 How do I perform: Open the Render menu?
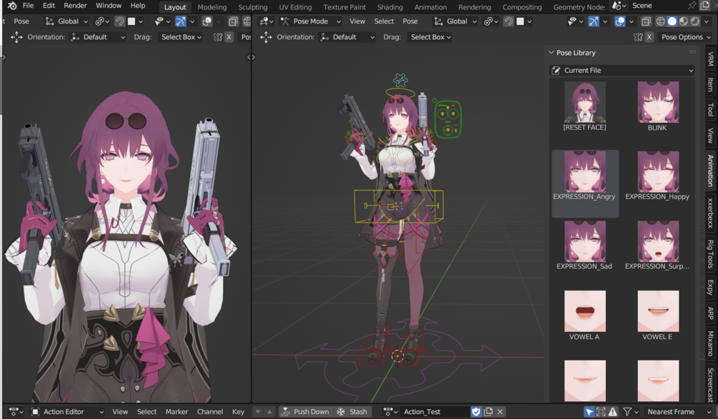coord(75,6)
